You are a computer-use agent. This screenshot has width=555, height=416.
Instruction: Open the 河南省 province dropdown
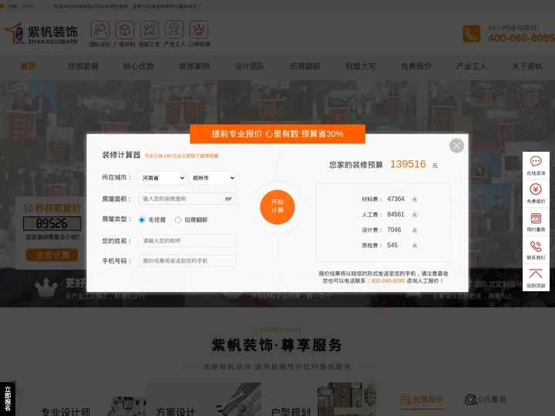point(163,178)
